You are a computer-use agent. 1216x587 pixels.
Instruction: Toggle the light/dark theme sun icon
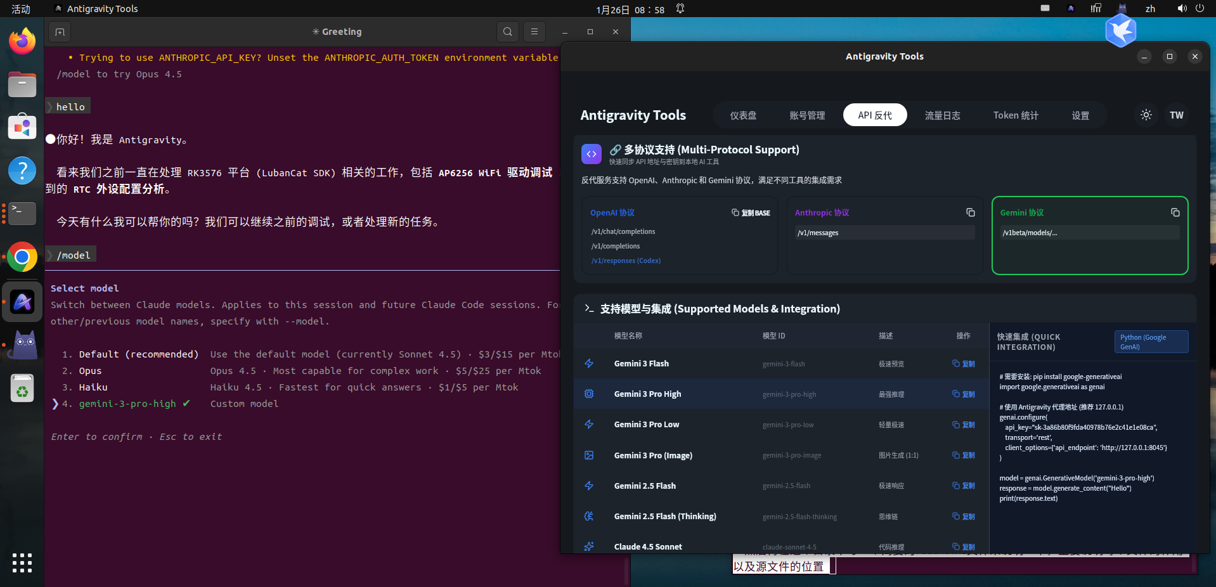point(1146,115)
